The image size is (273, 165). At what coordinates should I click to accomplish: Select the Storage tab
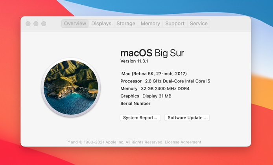126,24
